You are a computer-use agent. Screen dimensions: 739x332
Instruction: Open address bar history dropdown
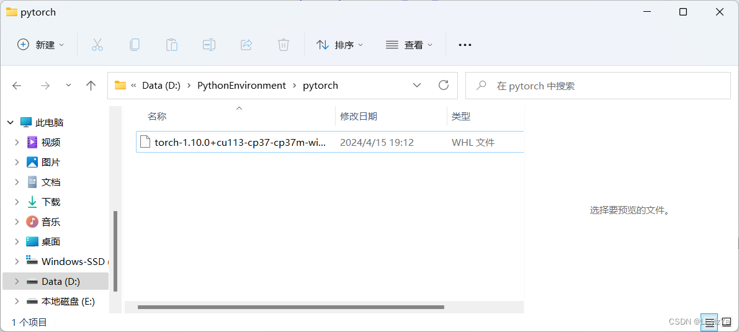[x=417, y=86]
